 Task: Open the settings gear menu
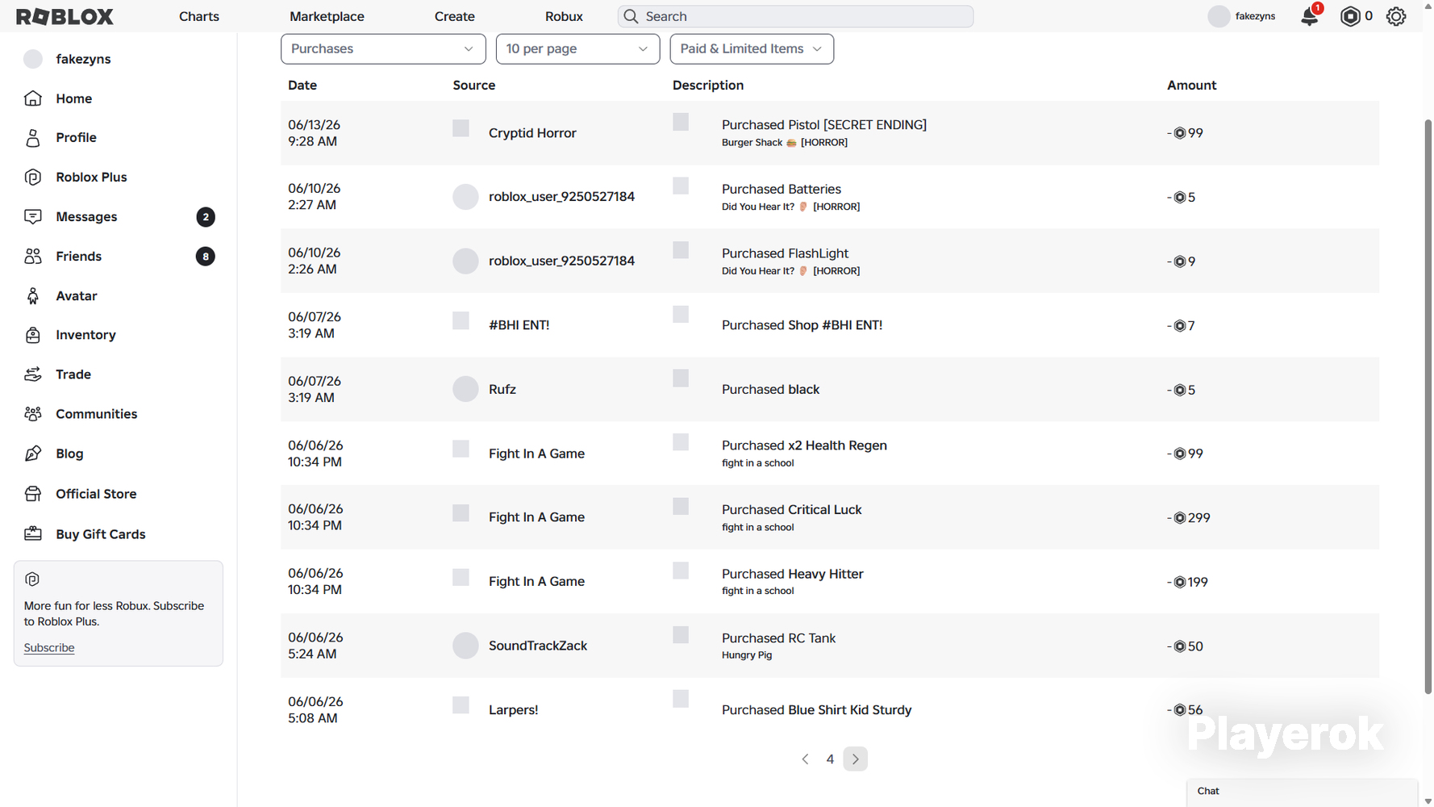[1396, 16]
